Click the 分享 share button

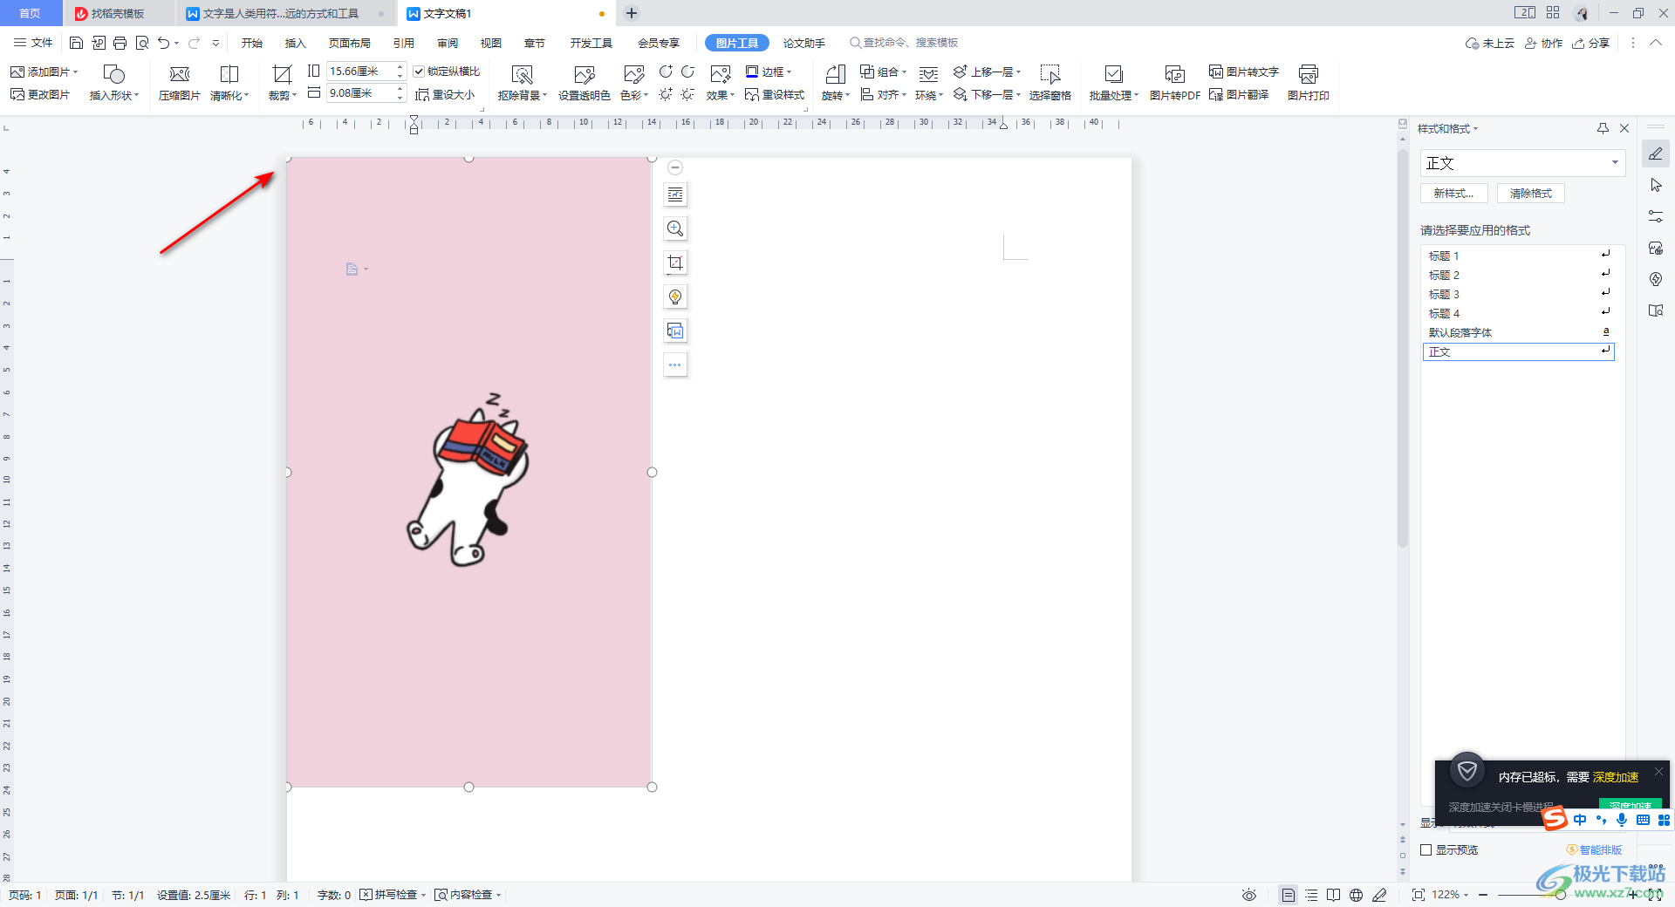pyautogui.click(x=1591, y=43)
